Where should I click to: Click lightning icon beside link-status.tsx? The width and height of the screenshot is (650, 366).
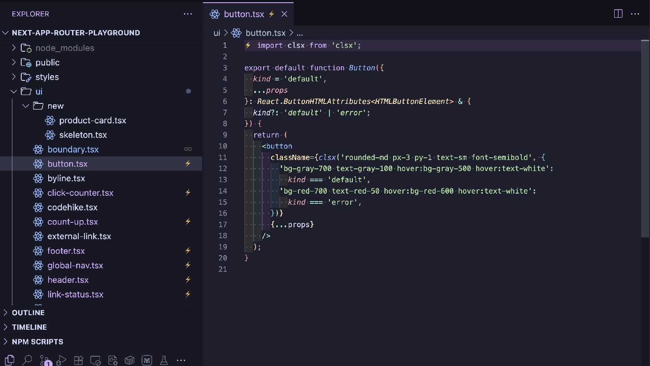pyautogui.click(x=188, y=294)
